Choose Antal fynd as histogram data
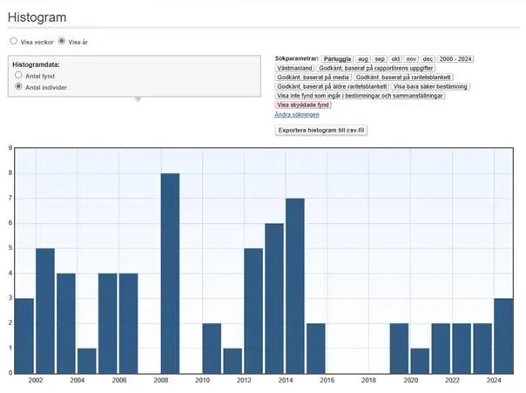Screen dimensions: 526x393 19,76
